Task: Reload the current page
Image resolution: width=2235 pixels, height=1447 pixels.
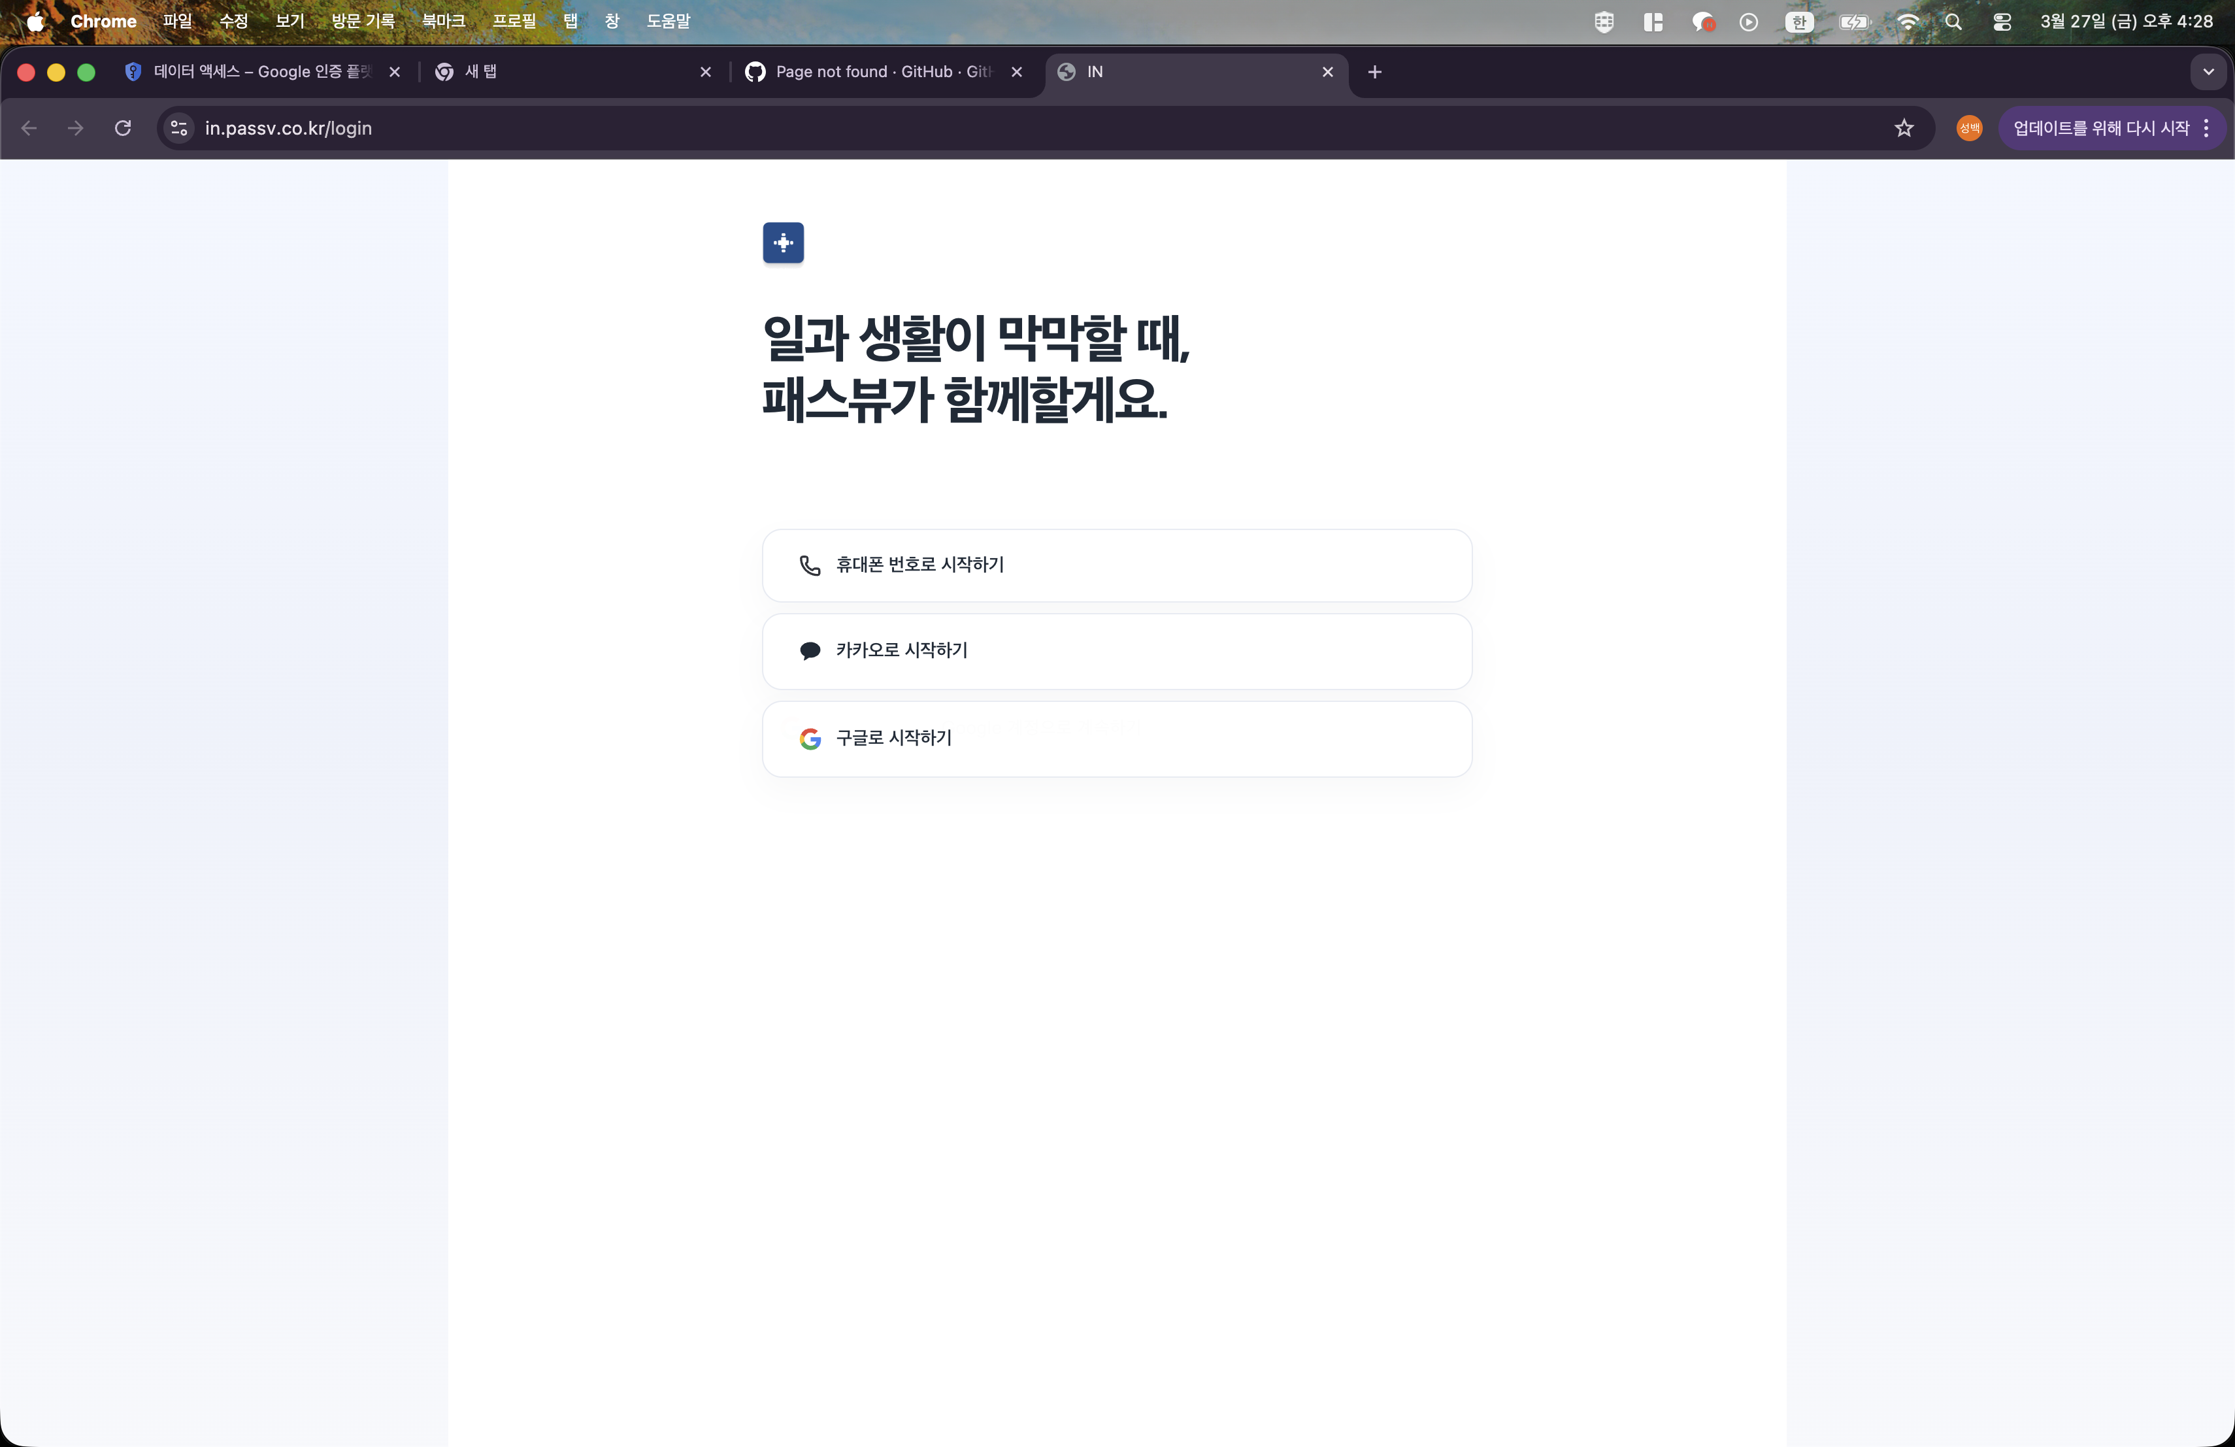Action: [123, 129]
